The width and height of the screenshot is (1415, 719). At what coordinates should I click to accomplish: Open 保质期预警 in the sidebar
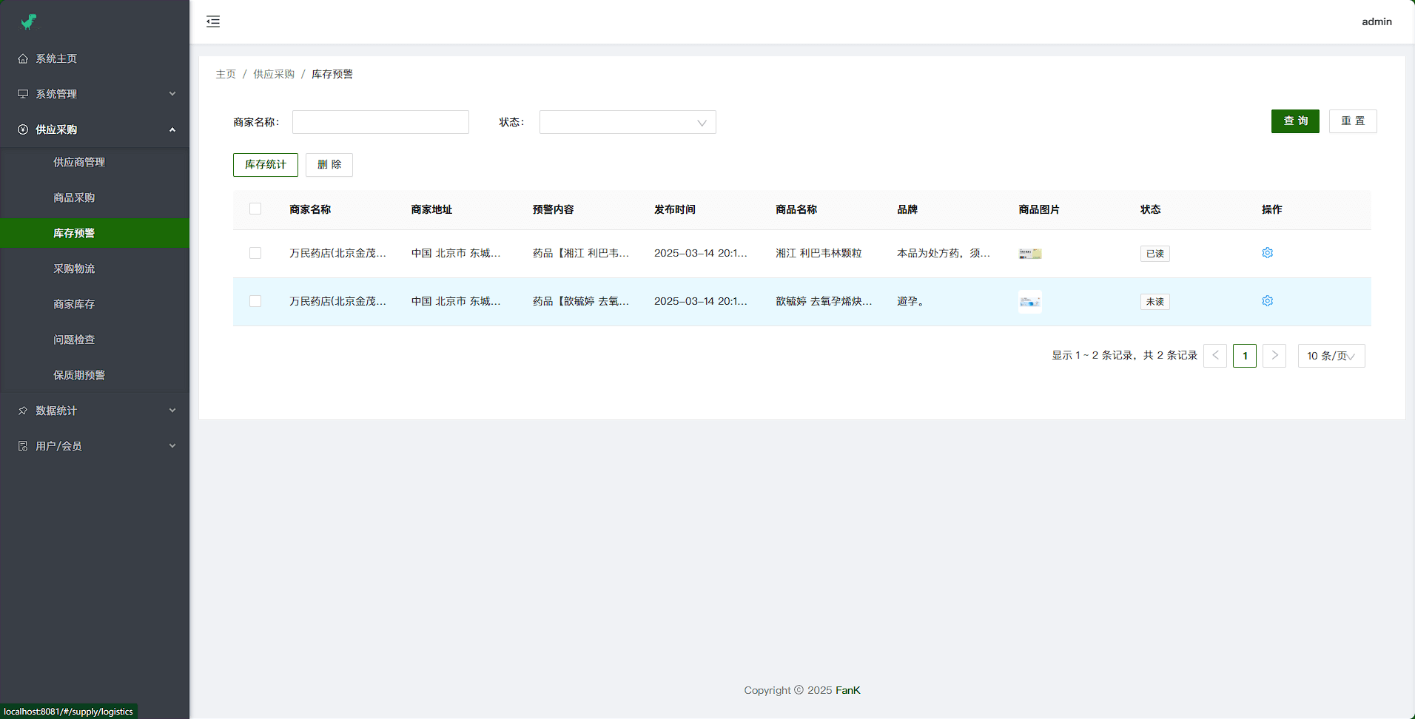pos(79,375)
